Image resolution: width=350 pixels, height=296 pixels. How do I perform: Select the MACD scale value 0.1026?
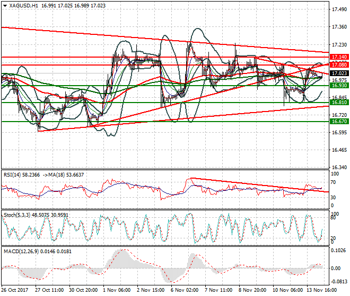(338, 251)
